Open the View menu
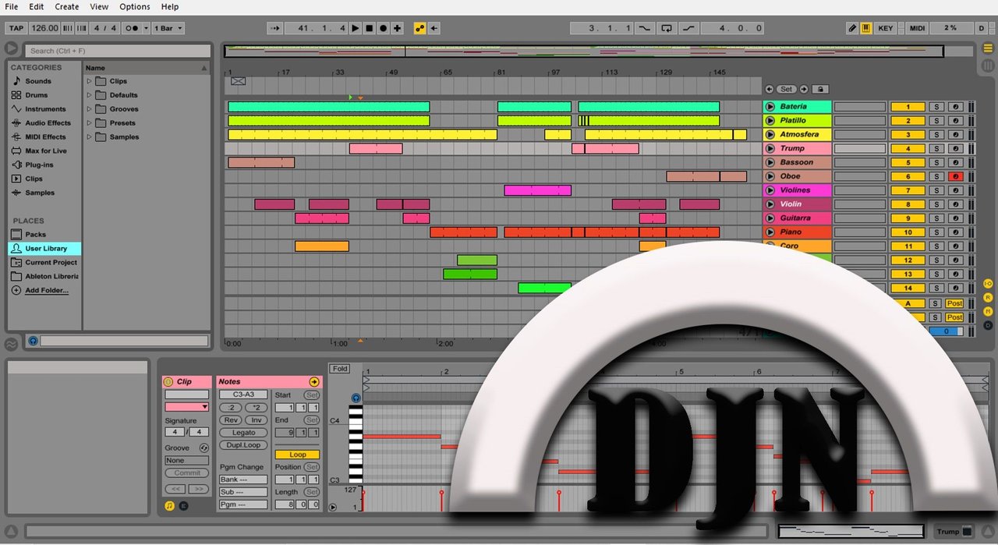Viewport: 998px width, 545px height. 99,6
